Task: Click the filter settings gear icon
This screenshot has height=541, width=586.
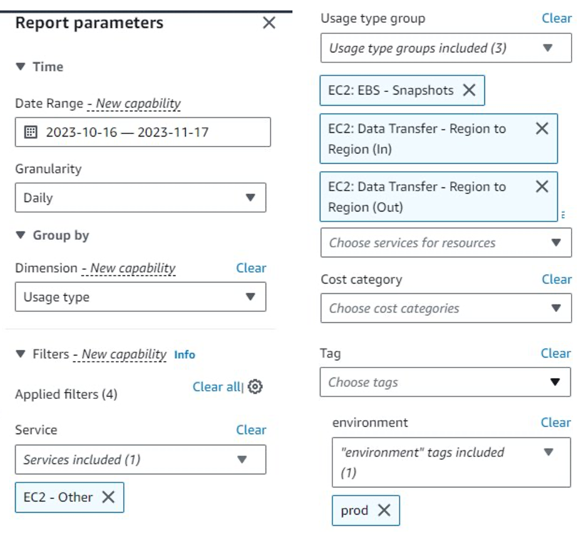Action: (254, 387)
